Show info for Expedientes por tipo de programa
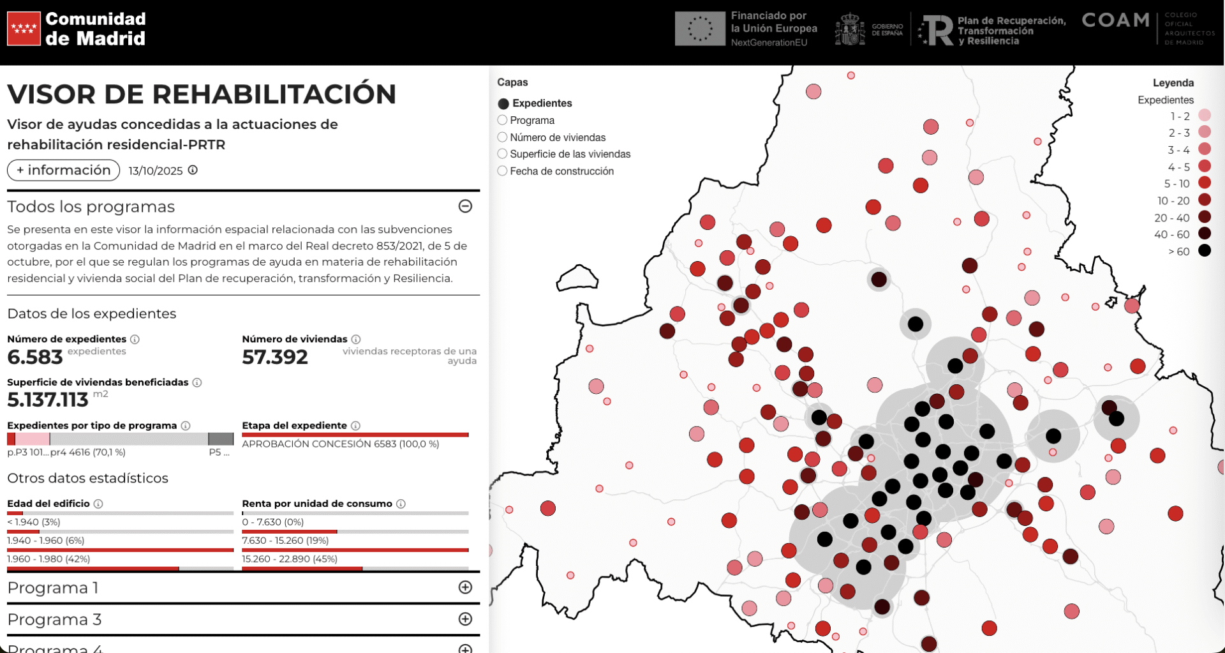 tap(186, 426)
